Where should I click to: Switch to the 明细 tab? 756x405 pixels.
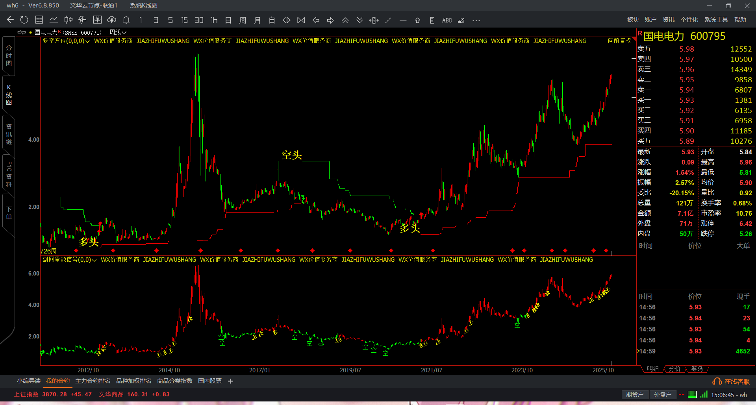pyautogui.click(x=652, y=369)
